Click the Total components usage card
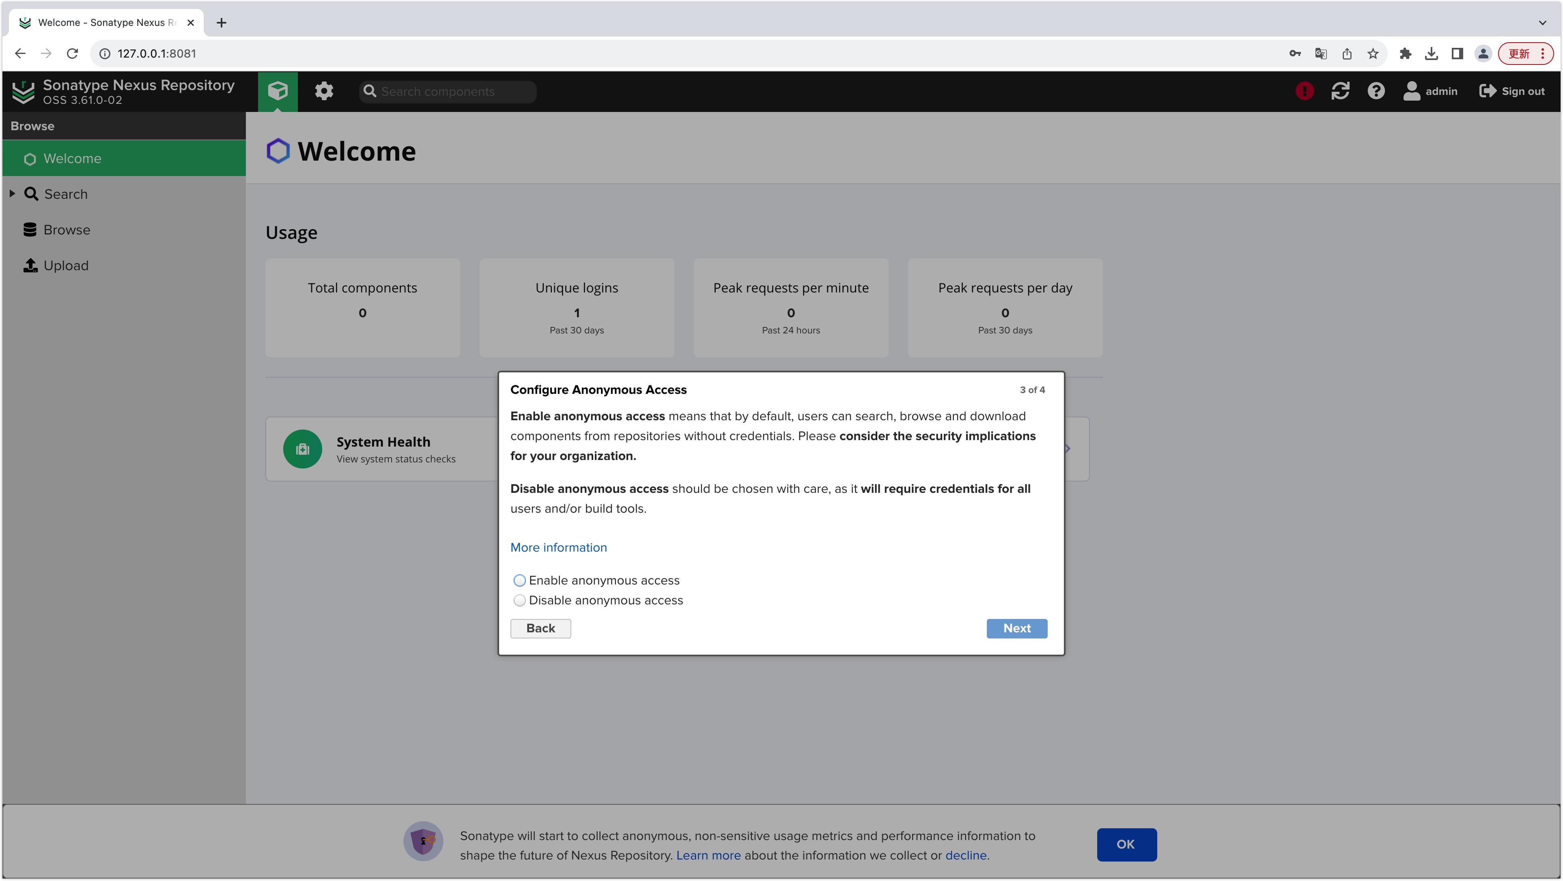This screenshot has height=881, width=1563. pos(362,307)
